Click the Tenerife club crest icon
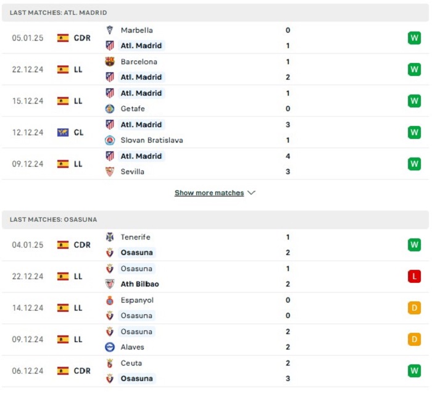Image resolution: width=432 pixels, height=394 pixels. [110, 237]
